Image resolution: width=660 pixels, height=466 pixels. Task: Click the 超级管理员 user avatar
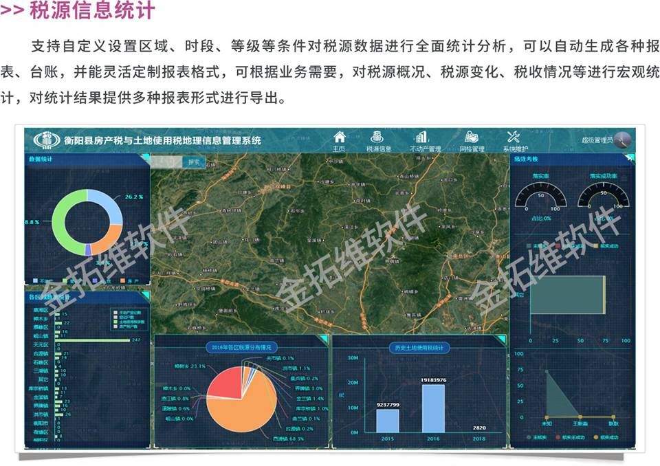point(622,140)
